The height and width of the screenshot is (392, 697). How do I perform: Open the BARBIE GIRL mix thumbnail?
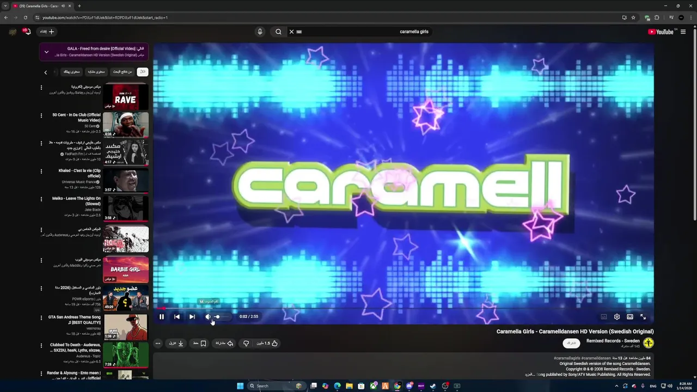tap(126, 270)
